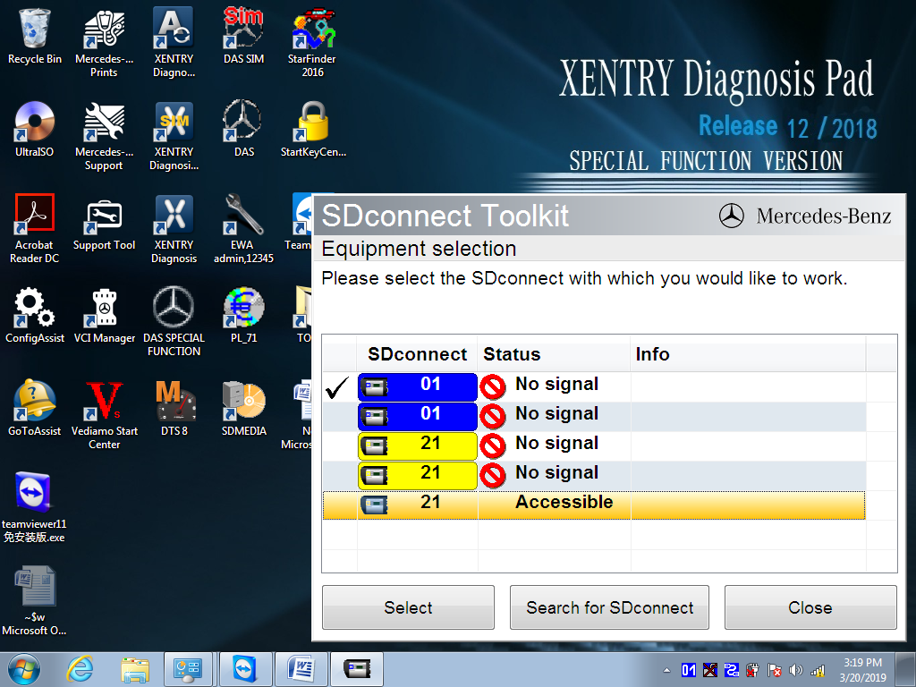Click the power plug tray icon
Image resolution: width=916 pixels, height=687 pixels.
753,670
